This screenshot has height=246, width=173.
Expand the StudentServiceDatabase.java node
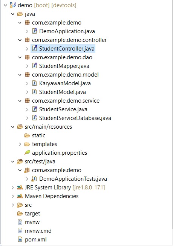27,118
